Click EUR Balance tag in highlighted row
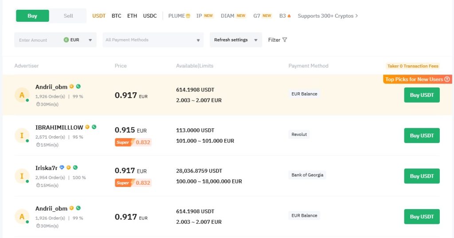The image size is (454, 238). (304, 94)
